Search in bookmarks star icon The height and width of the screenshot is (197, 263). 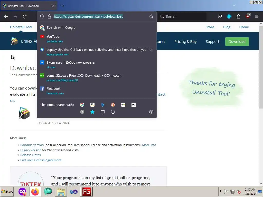point(92,112)
